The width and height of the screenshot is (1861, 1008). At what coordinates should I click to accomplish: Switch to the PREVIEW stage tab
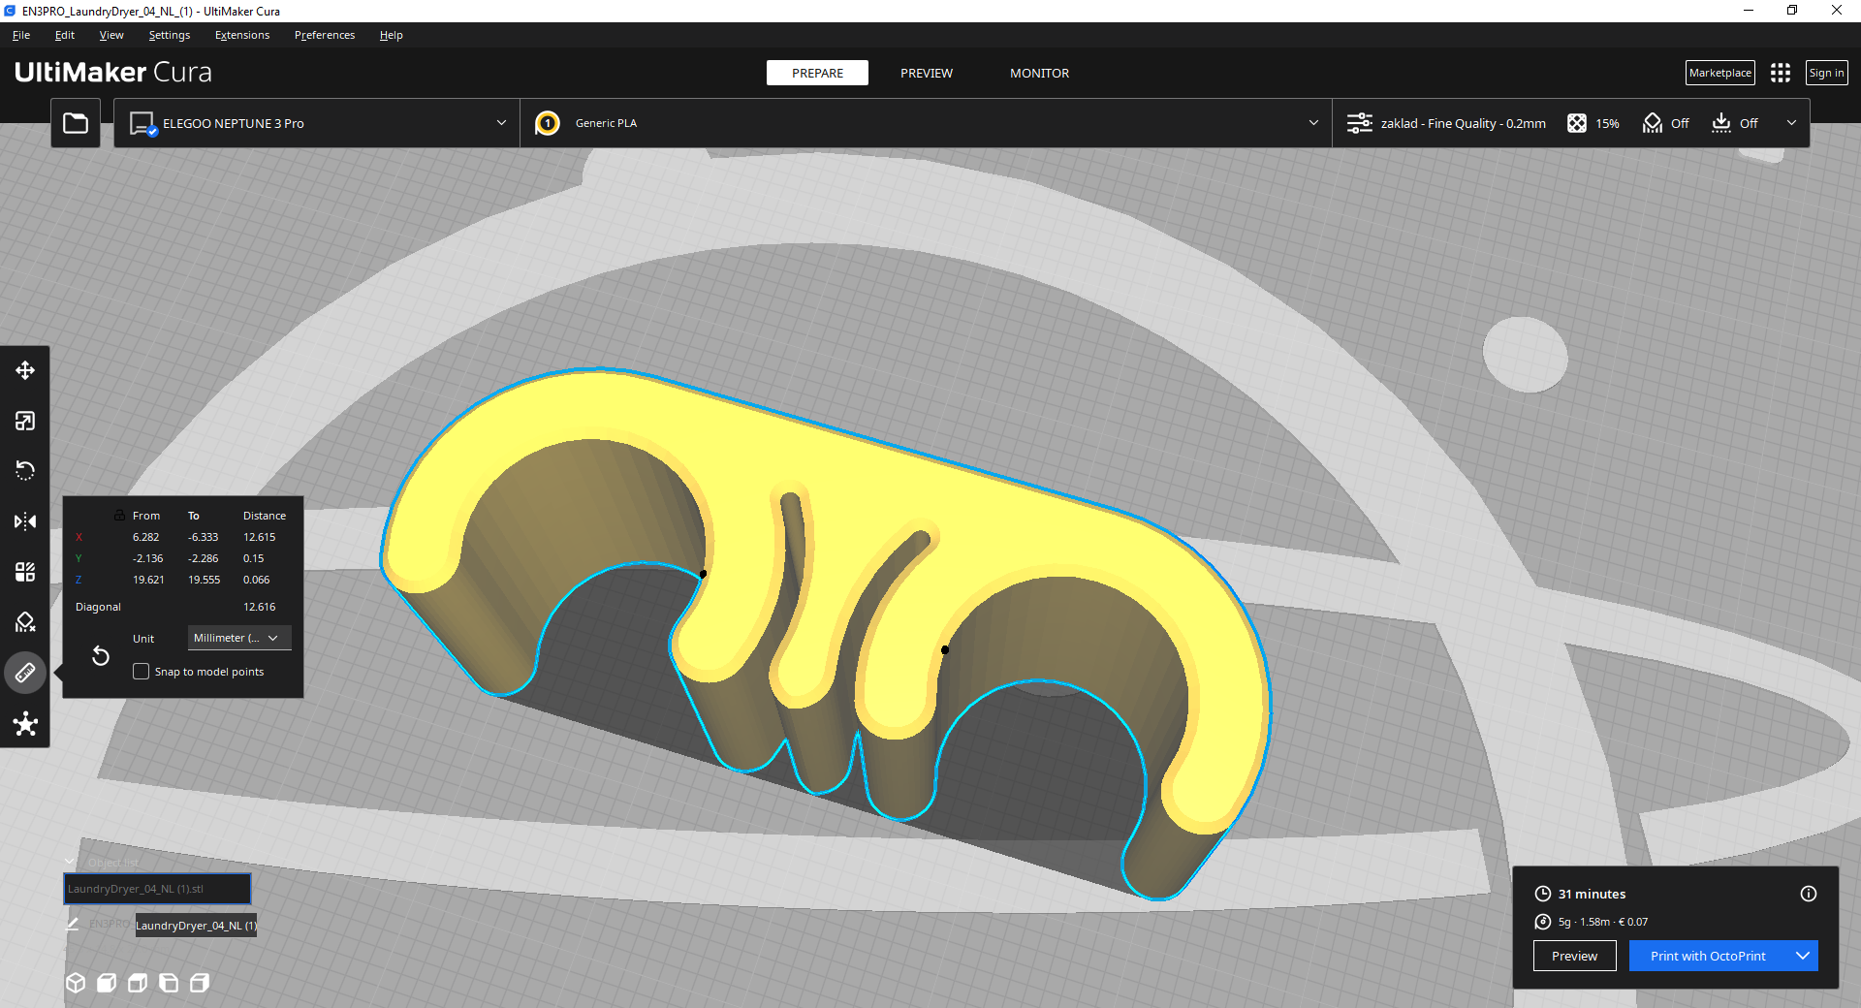(x=927, y=73)
